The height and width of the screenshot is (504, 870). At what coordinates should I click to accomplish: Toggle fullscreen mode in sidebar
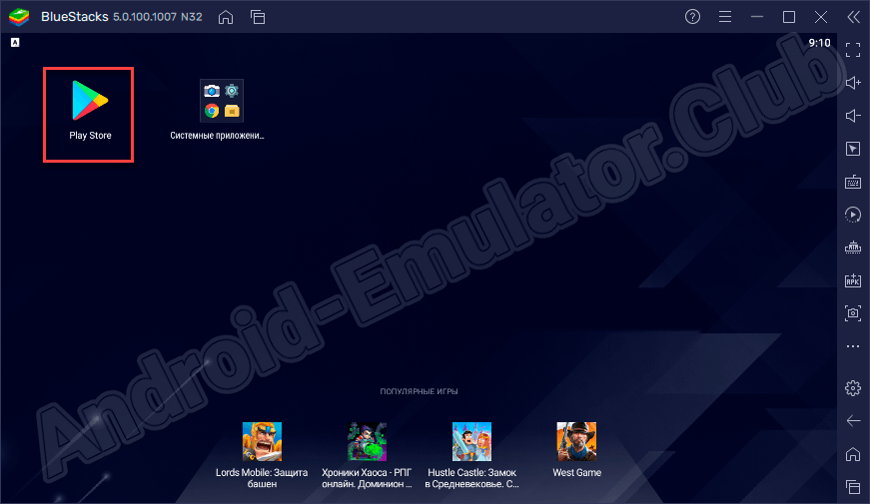tap(853, 48)
